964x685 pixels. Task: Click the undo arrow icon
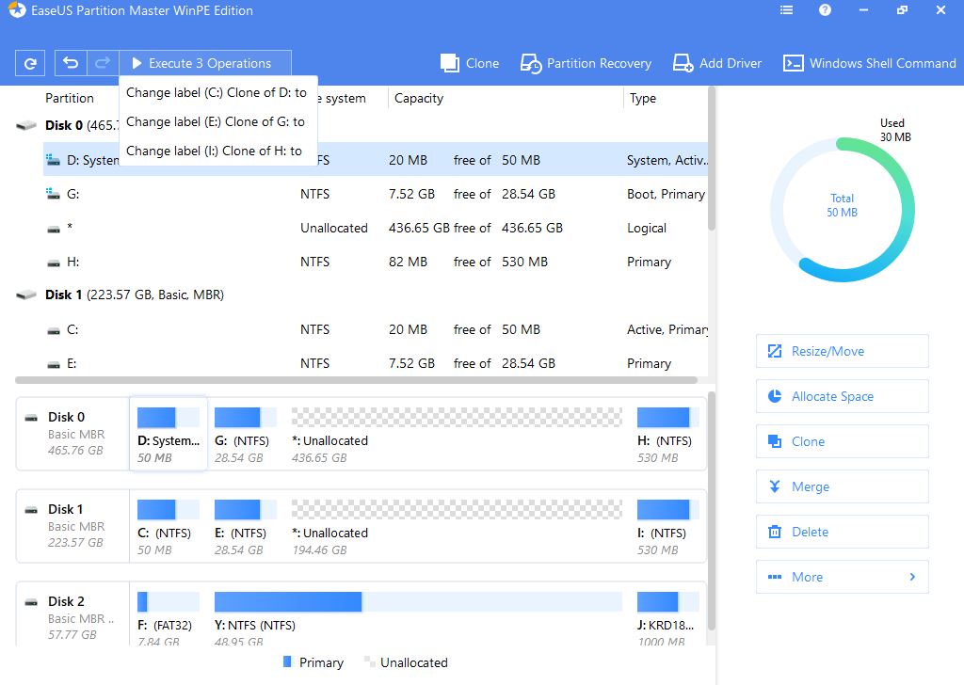(x=71, y=64)
